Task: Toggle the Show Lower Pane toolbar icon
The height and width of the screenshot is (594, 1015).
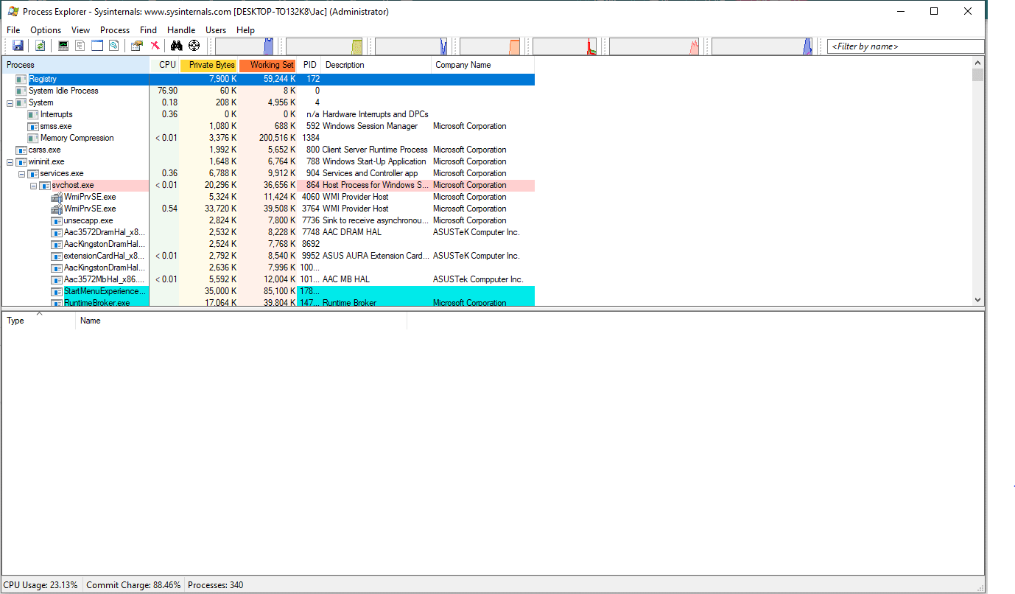Action: [96, 46]
